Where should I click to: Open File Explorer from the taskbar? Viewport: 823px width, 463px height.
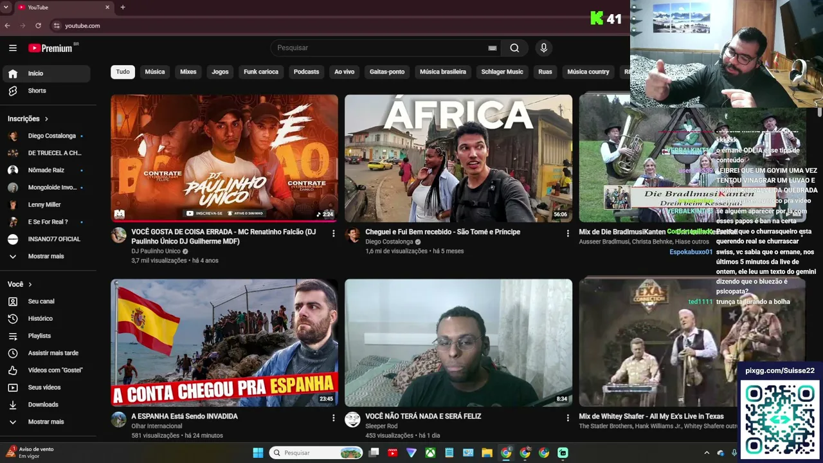pyautogui.click(x=487, y=453)
